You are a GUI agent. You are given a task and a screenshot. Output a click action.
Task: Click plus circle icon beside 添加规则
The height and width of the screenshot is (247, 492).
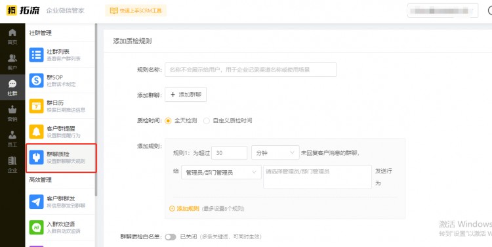pyautogui.click(x=172, y=209)
